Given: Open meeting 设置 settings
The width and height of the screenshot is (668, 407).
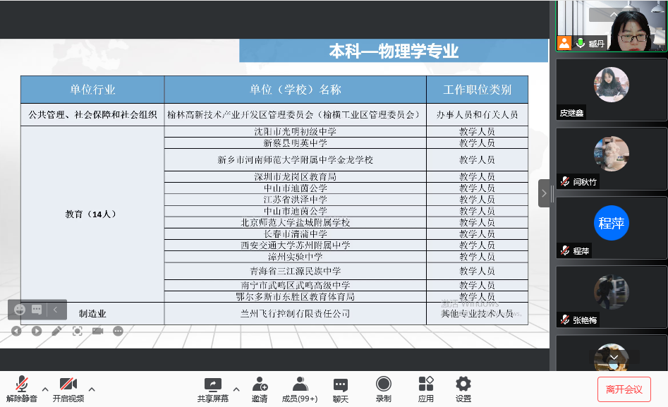Looking at the screenshot, I should point(463,389).
